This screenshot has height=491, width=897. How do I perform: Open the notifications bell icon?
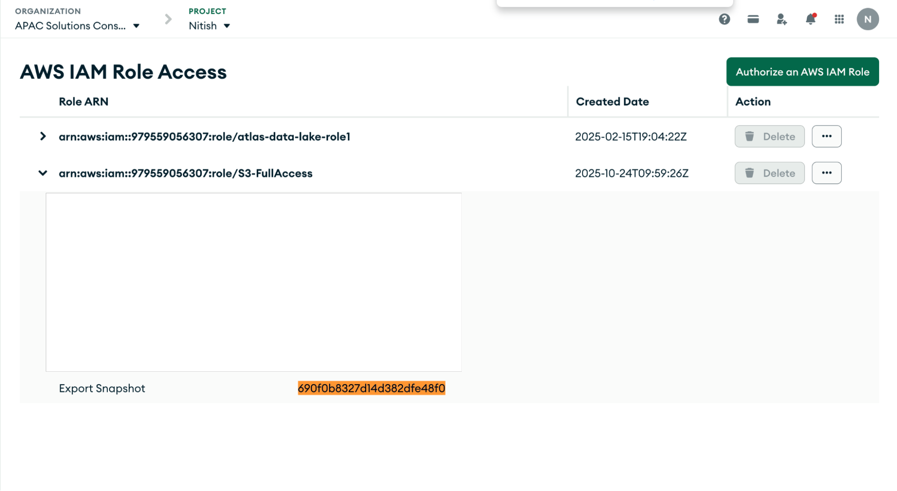pyautogui.click(x=810, y=19)
